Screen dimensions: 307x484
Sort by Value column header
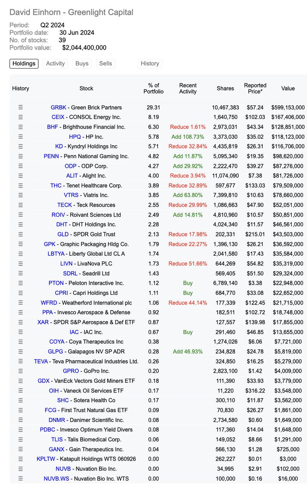[x=288, y=88]
